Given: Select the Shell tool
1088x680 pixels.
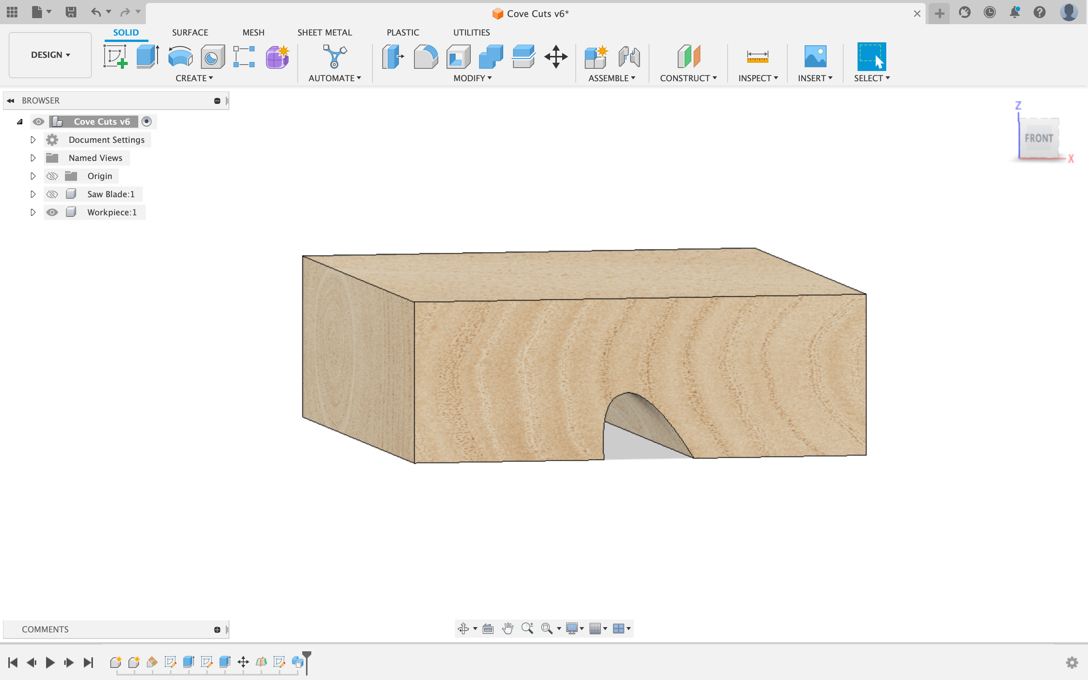Looking at the screenshot, I should [x=458, y=57].
